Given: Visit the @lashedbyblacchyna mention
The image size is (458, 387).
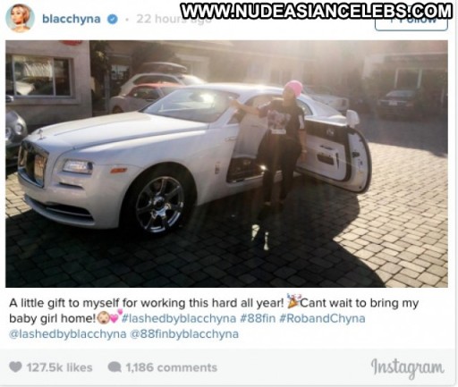Looking at the screenshot, I should pos(68,334).
